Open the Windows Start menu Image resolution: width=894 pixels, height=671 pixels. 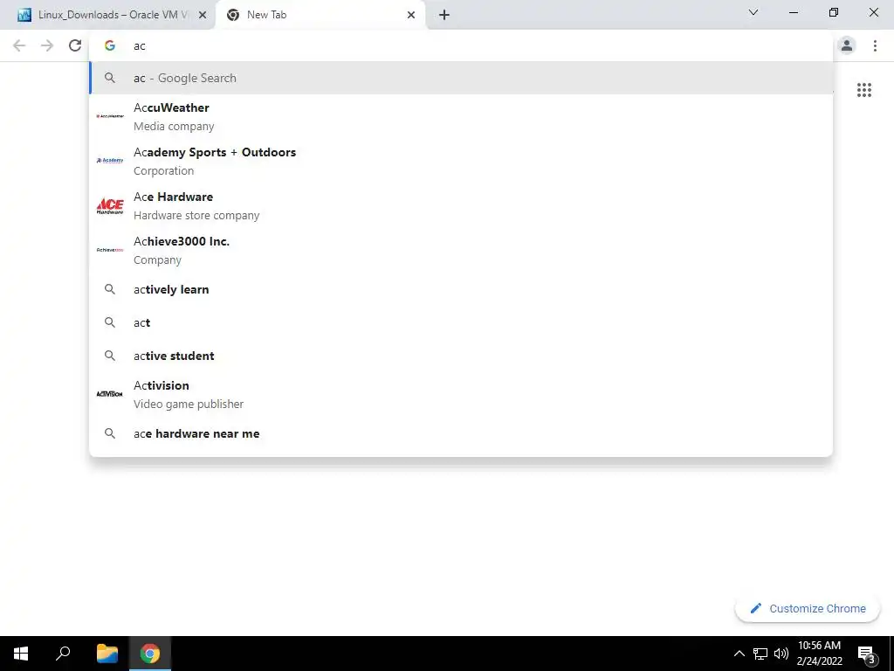pyautogui.click(x=21, y=654)
